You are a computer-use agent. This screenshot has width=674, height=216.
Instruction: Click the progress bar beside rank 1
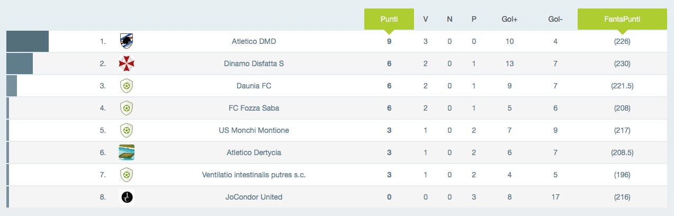[28, 41]
